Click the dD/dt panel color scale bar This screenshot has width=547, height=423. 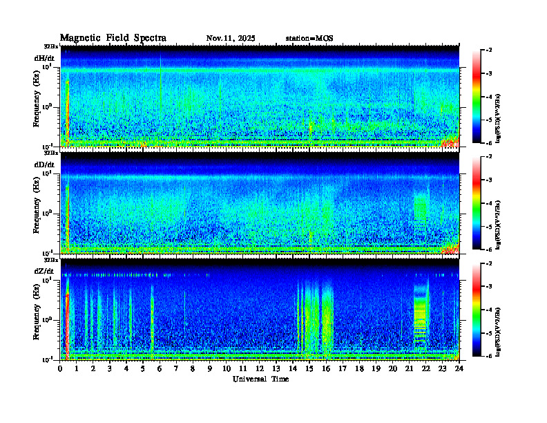point(477,203)
